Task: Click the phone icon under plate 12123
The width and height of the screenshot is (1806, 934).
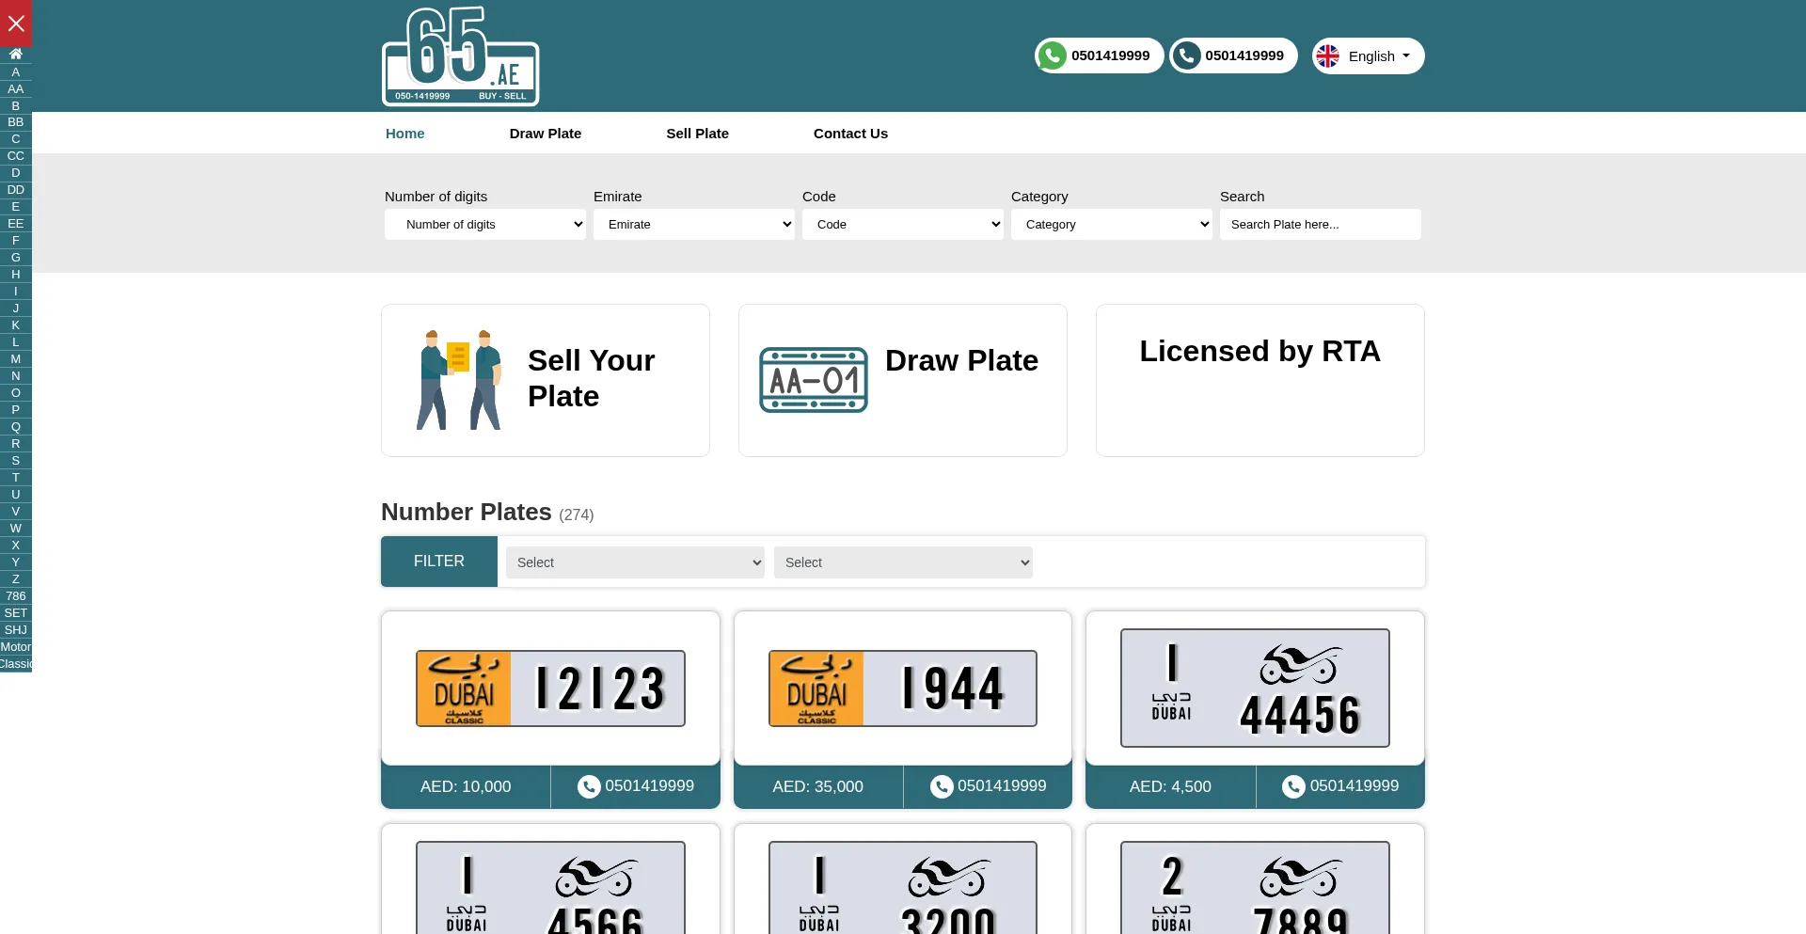Action: click(x=589, y=786)
